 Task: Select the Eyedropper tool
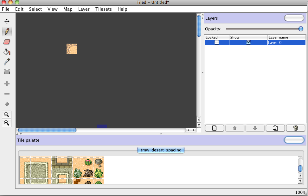(x=7, y=62)
